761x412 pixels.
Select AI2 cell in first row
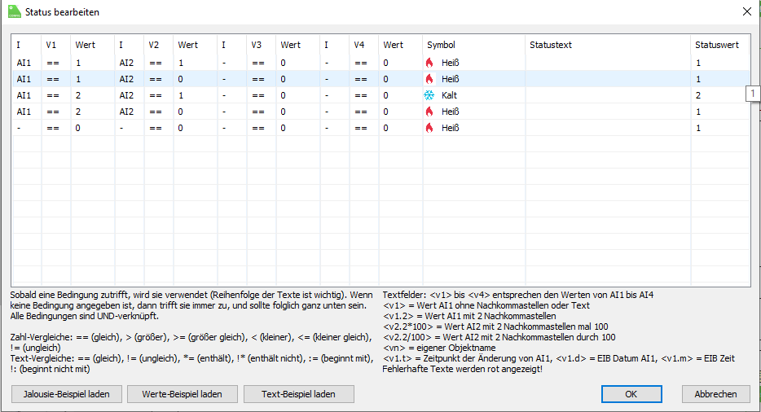coord(126,63)
